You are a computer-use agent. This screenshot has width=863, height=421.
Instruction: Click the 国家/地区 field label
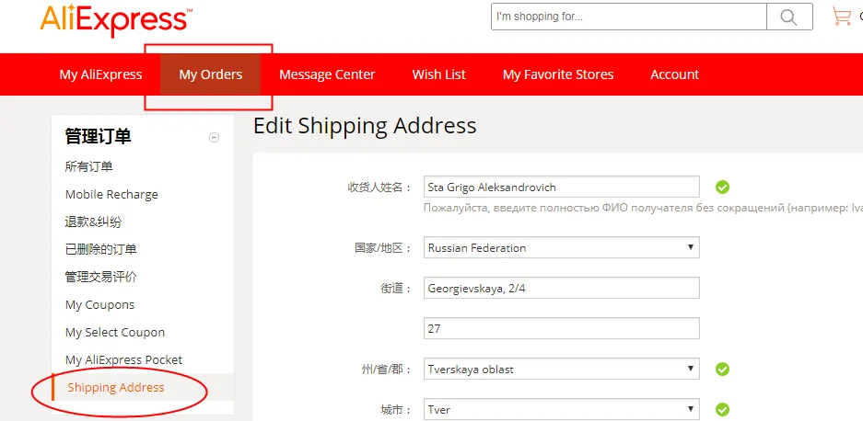pos(384,248)
